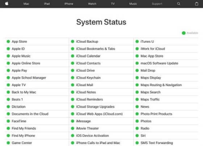Select the iOS Device Activation entry
Screen dimensions: 203x146
point(92,136)
